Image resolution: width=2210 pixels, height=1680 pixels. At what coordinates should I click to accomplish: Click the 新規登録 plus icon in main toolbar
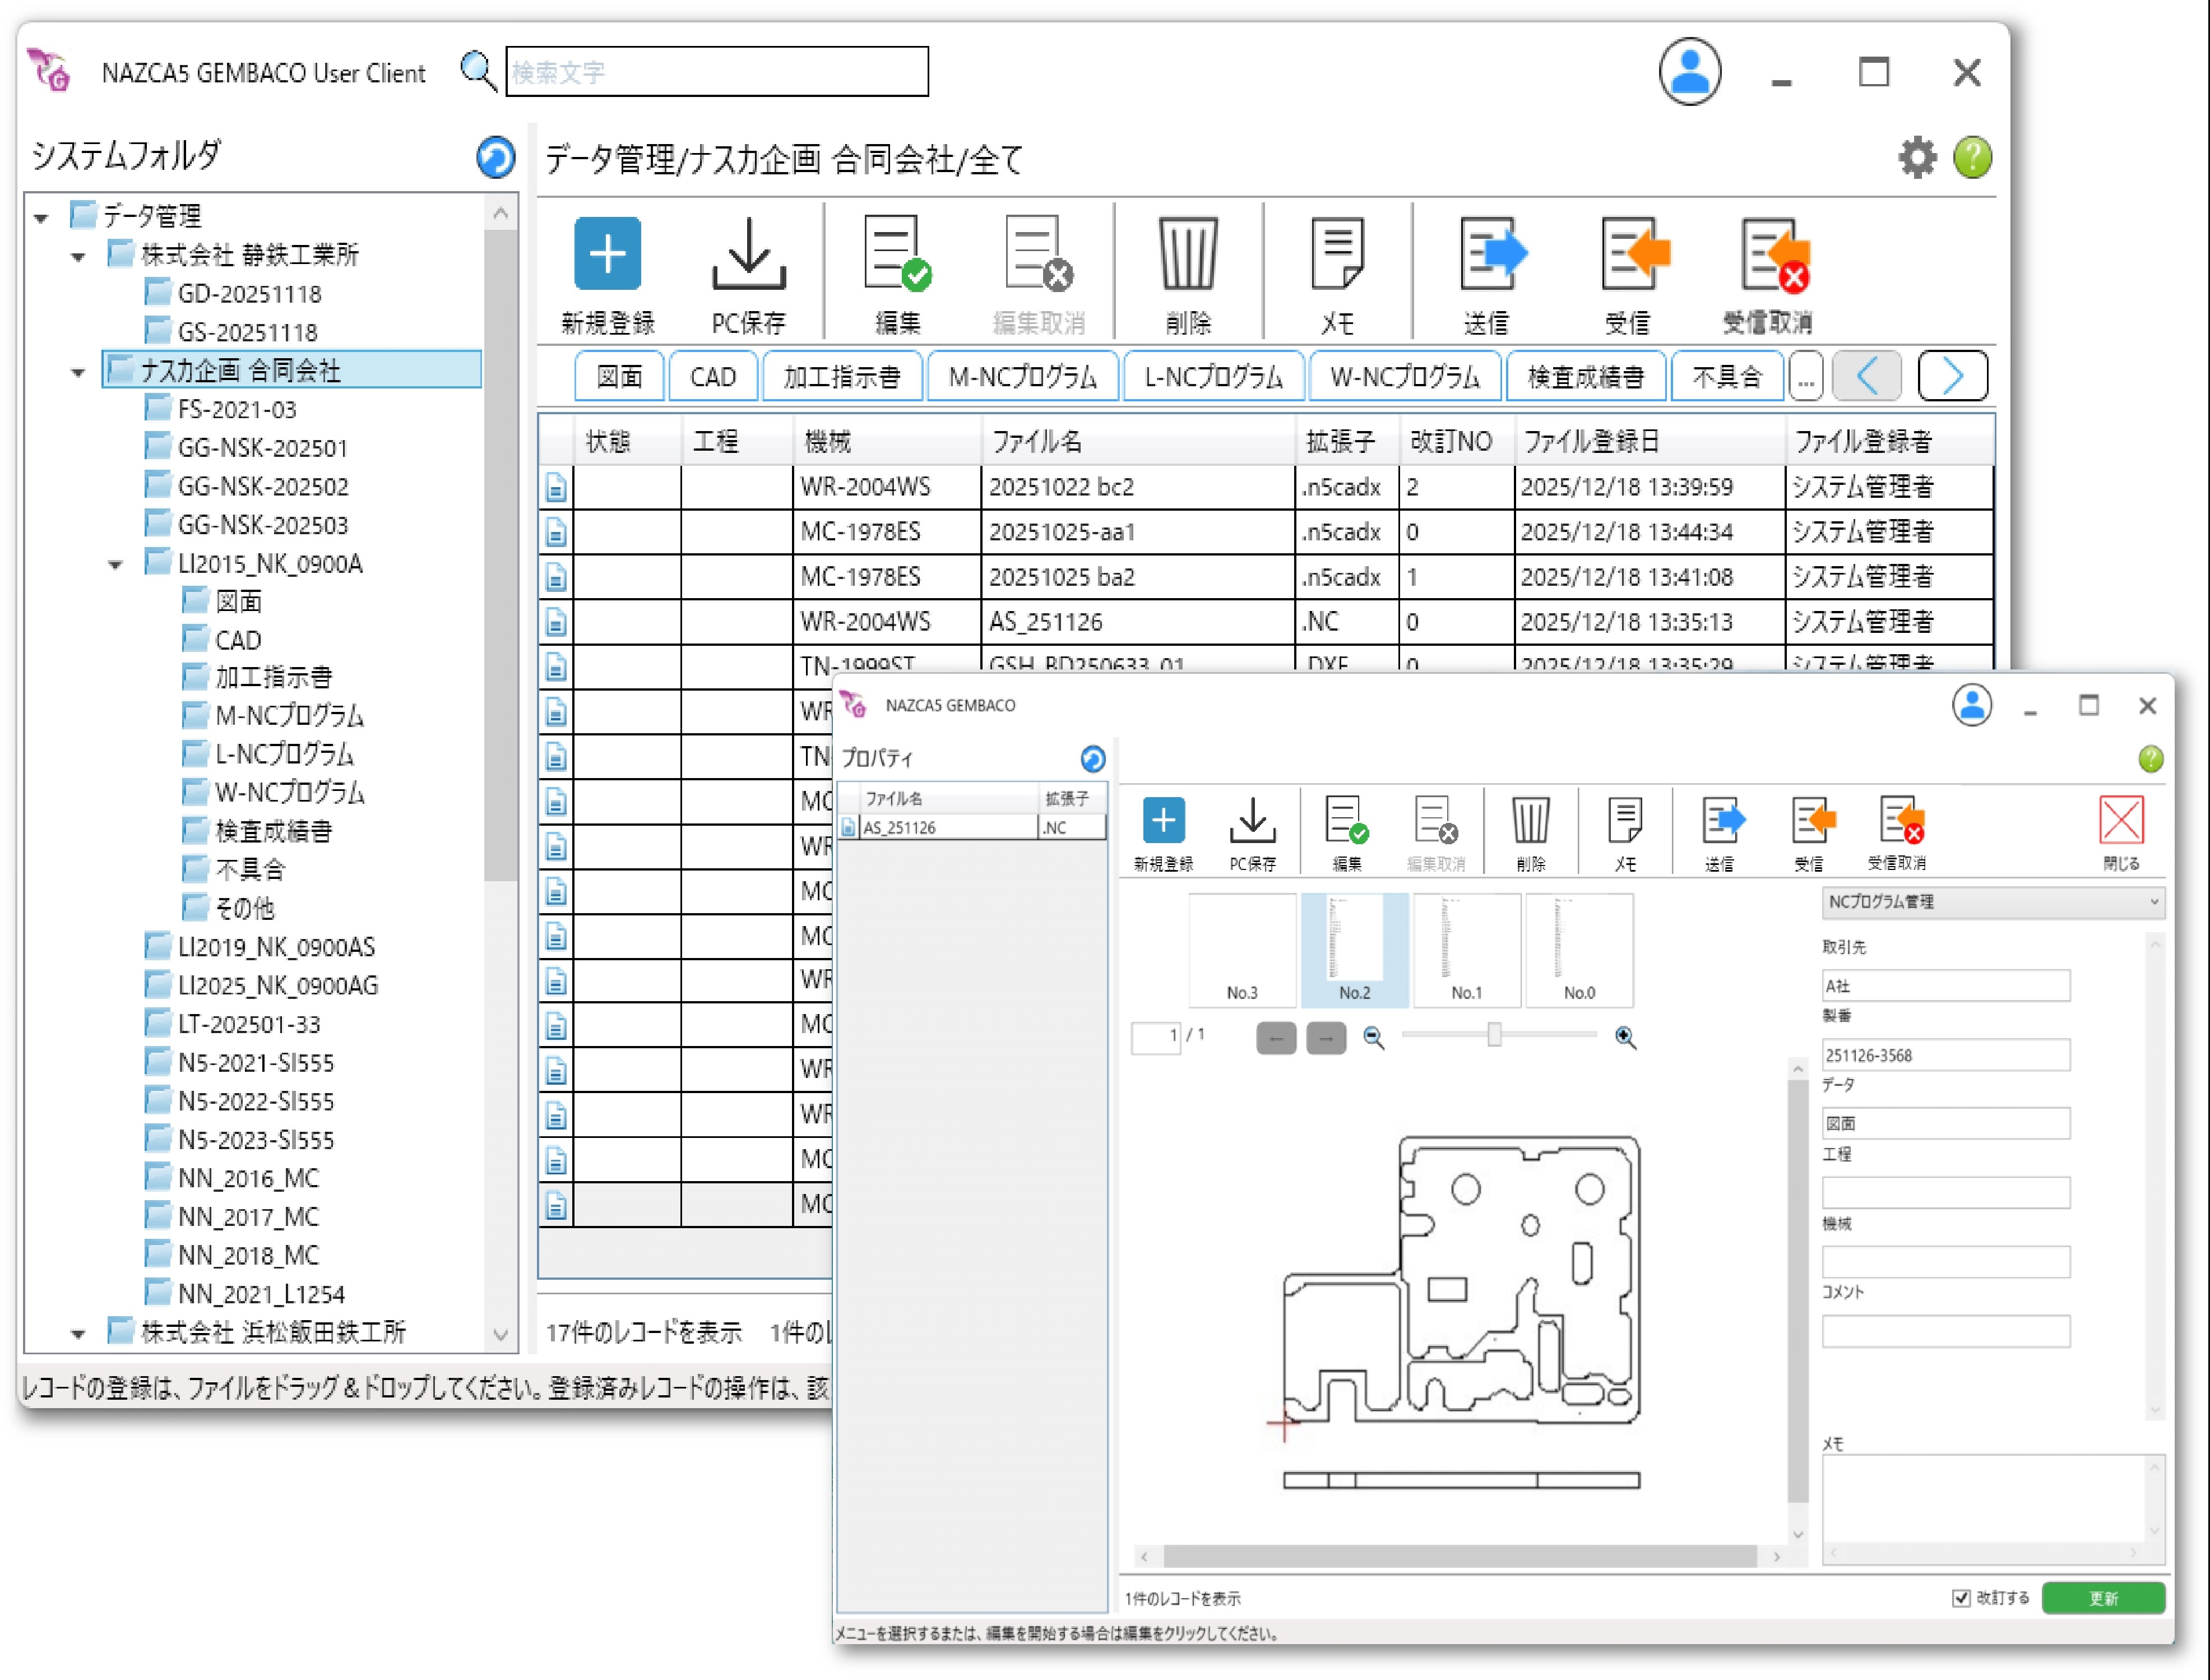(x=607, y=254)
